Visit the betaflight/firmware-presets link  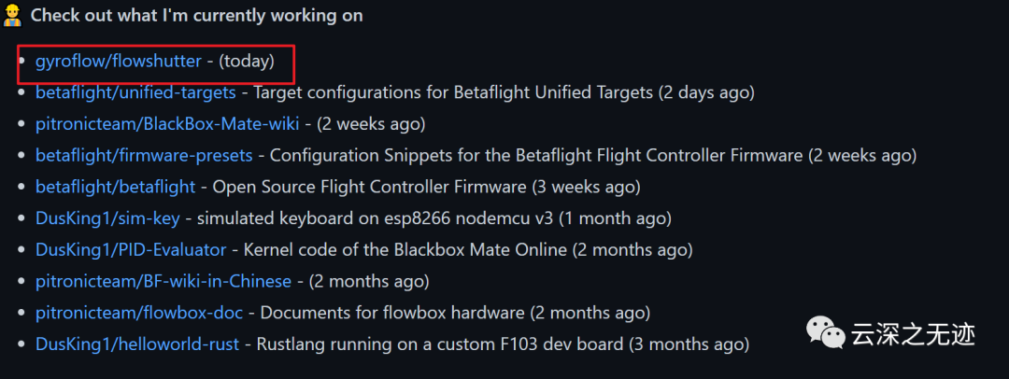click(144, 155)
